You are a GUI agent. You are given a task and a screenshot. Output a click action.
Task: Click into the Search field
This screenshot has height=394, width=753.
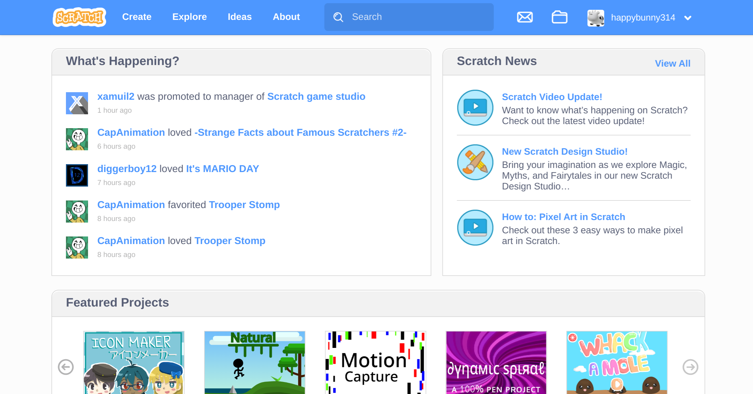click(x=409, y=17)
